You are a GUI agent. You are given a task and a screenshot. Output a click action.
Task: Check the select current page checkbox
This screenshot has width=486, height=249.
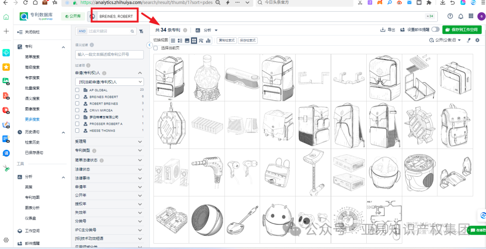pos(156,48)
